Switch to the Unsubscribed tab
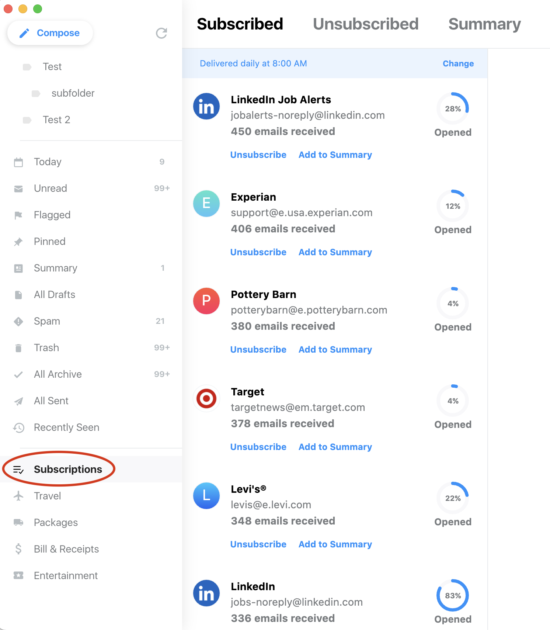 click(366, 24)
